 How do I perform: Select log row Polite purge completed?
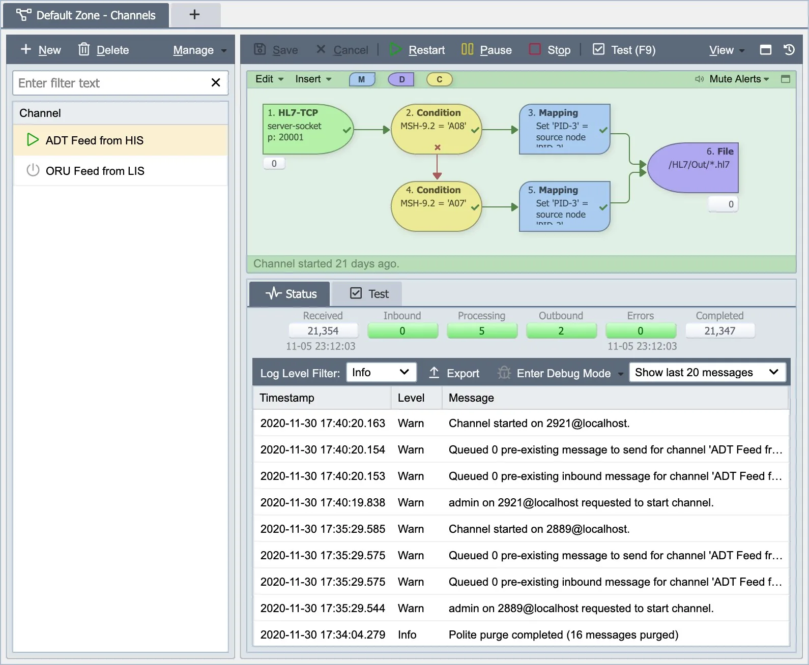coord(521,634)
